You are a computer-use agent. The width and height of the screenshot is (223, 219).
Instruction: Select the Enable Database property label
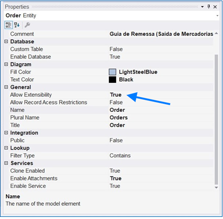coord(31,57)
